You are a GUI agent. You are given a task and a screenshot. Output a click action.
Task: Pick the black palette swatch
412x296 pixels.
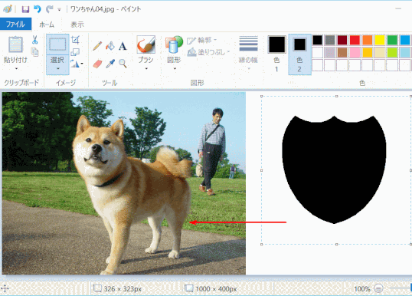click(x=317, y=40)
